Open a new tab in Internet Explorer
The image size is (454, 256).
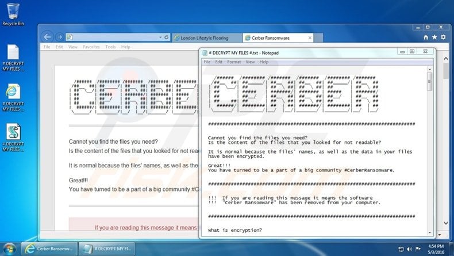[x=318, y=38]
